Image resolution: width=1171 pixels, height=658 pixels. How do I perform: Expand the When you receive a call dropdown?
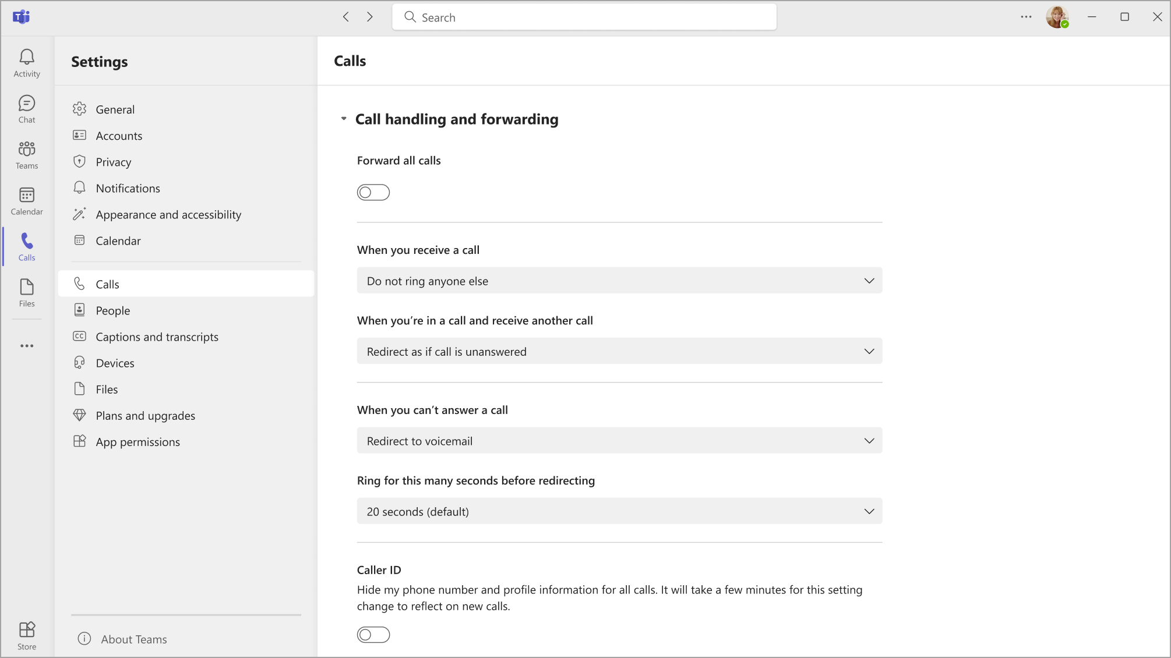pos(619,281)
